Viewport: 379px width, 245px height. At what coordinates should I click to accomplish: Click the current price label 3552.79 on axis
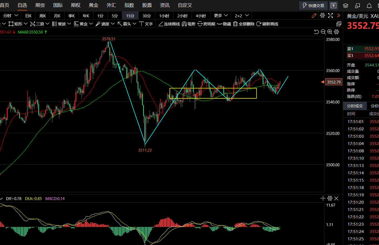[x=334, y=82]
